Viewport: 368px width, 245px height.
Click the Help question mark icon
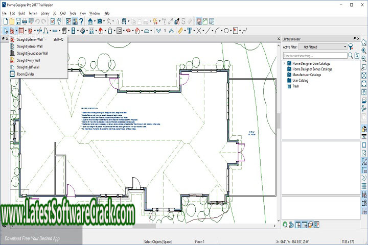pos(82,21)
